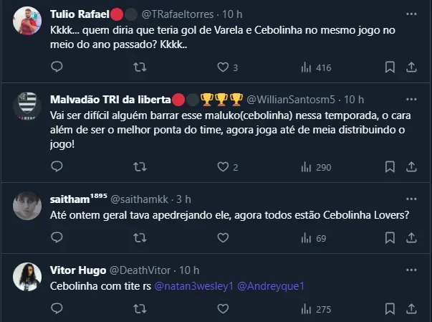Like Malvadão TRI da liberta's tweet
This screenshot has height=322, width=432.
(x=222, y=167)
